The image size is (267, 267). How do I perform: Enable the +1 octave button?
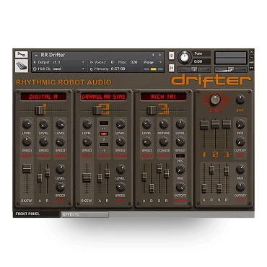(x=104, y=123)
